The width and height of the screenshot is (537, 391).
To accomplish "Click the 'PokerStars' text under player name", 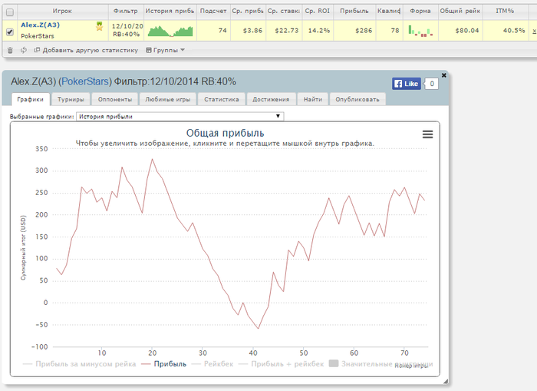I will (38, 36).
